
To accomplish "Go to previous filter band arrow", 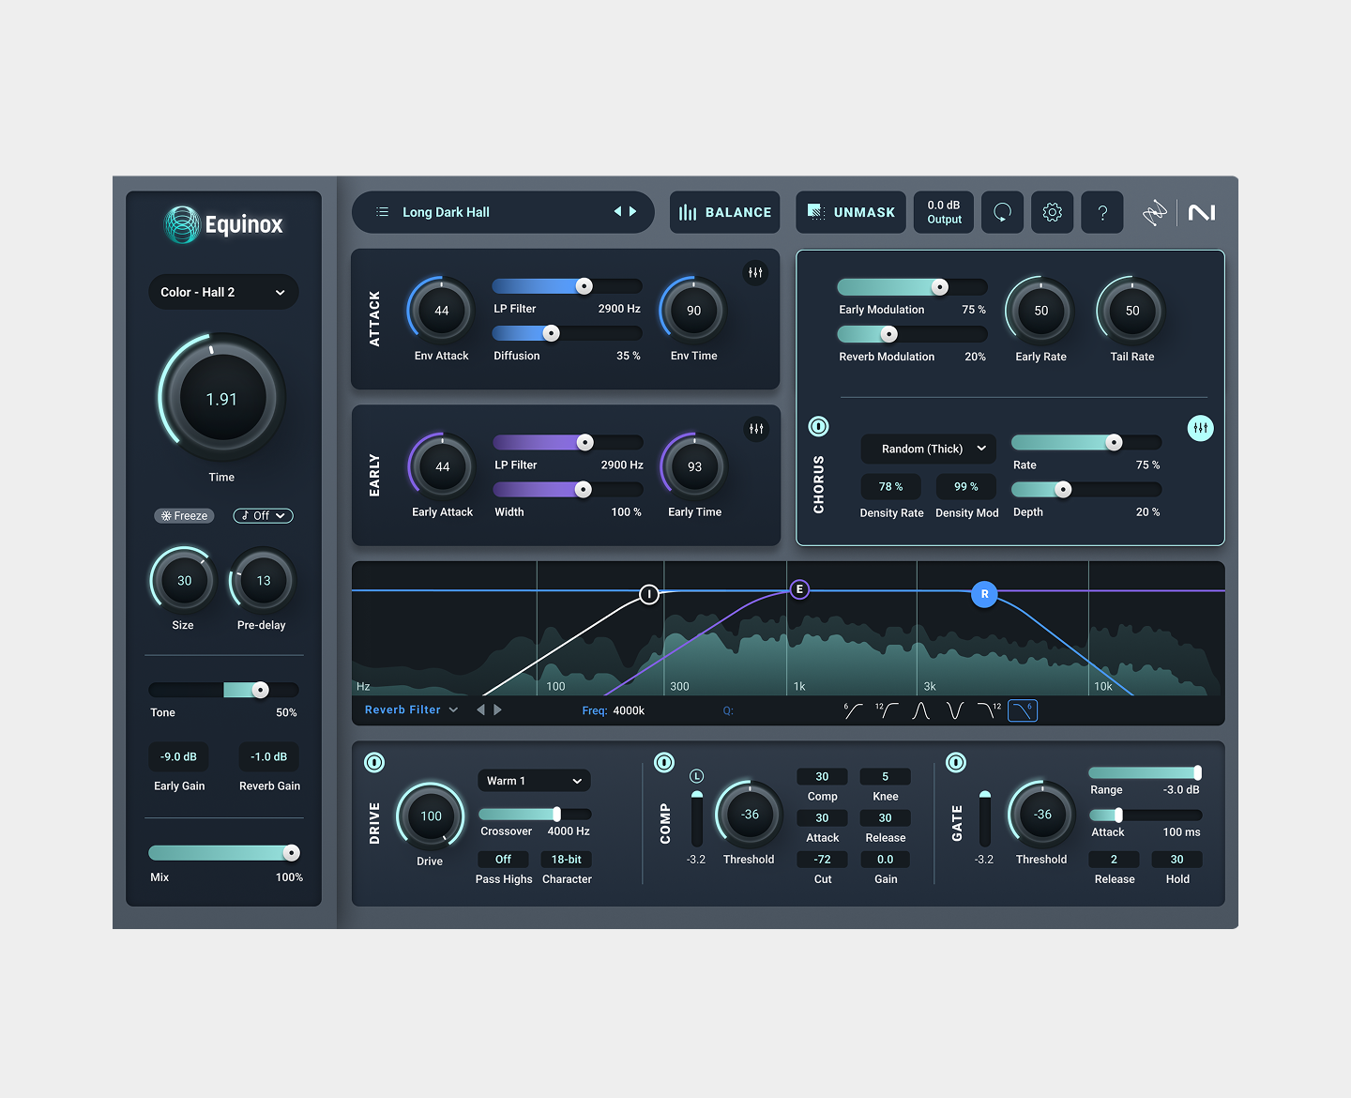I will (x=481, y=709).
